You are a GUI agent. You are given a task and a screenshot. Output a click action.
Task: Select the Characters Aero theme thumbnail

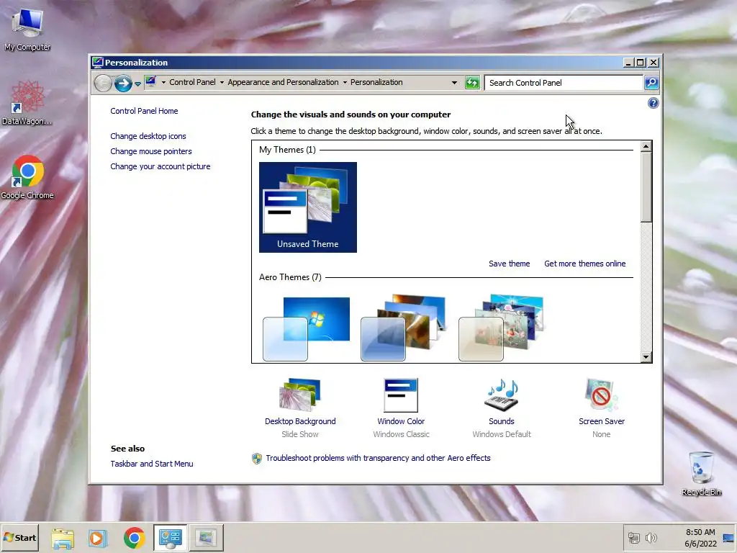501,328
